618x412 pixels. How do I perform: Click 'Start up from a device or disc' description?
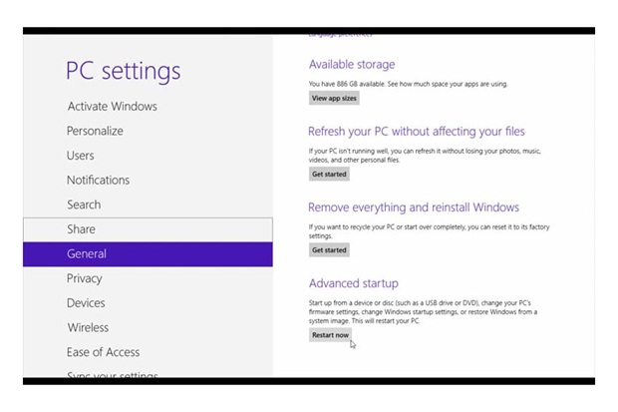pos(423,312)
